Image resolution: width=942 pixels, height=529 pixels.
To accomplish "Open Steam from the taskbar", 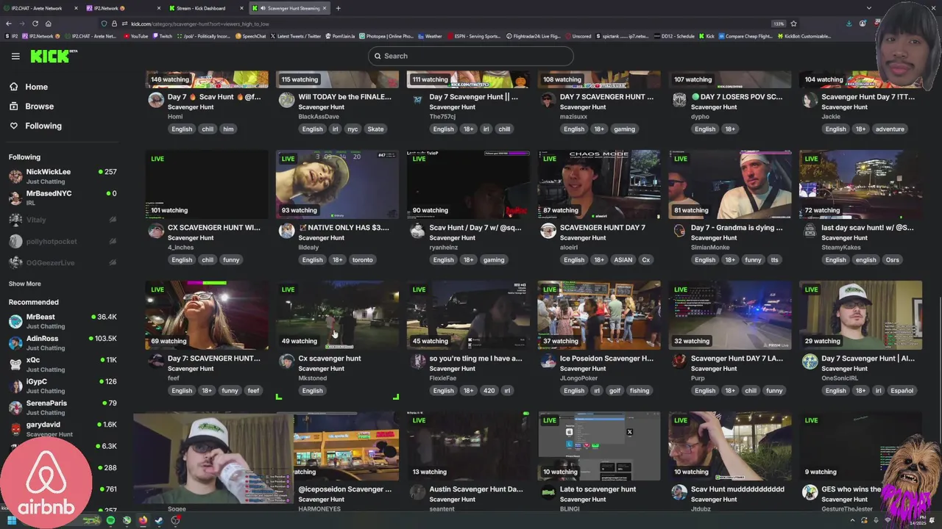I will coord(159,520).
